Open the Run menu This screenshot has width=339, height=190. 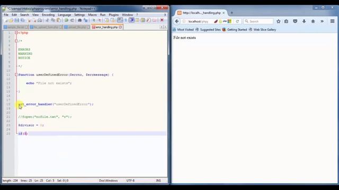point(103,15)
